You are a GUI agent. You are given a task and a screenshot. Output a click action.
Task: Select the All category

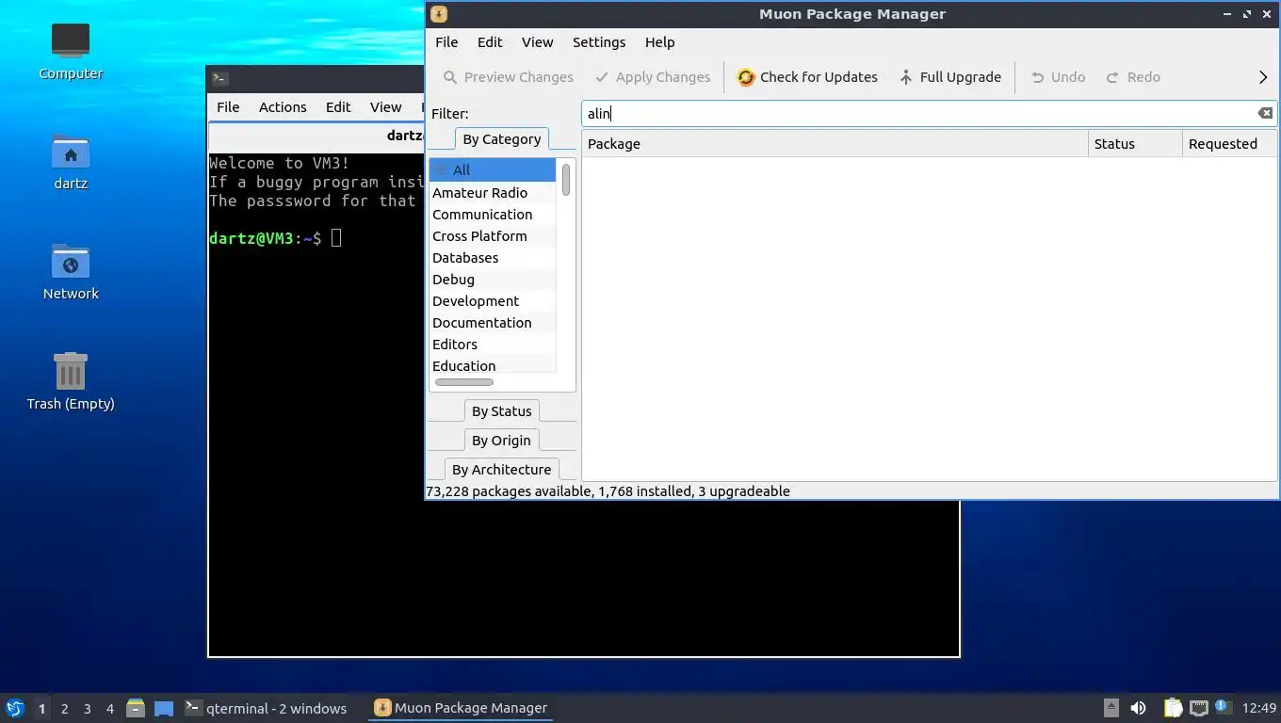[x=493, y=170]
